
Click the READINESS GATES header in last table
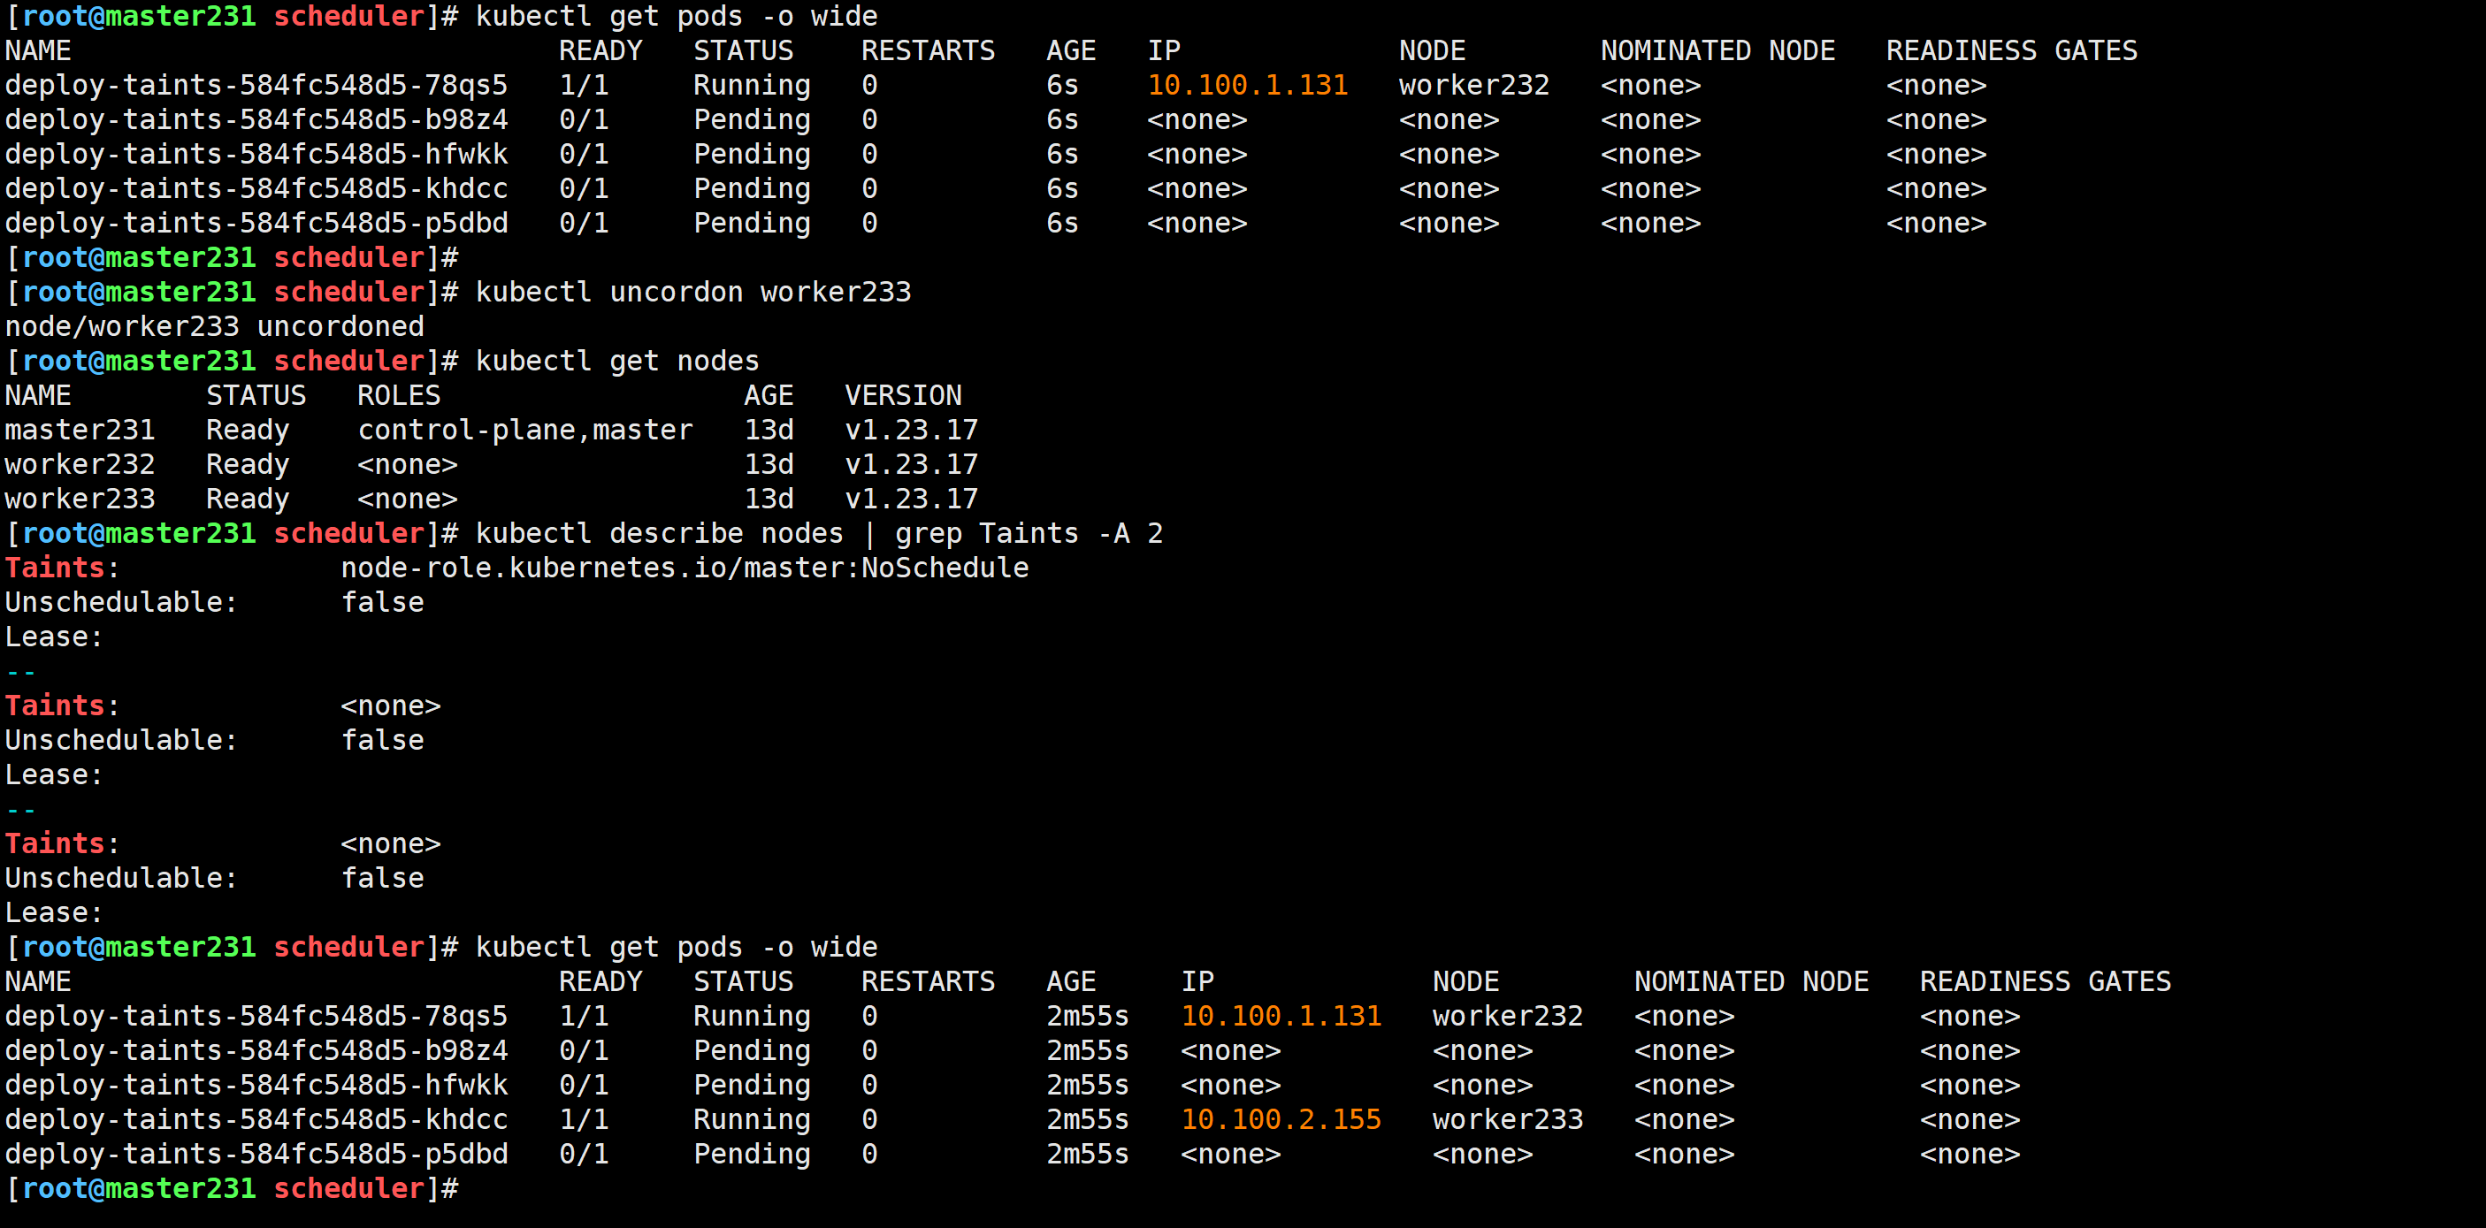click(2044, 981)
